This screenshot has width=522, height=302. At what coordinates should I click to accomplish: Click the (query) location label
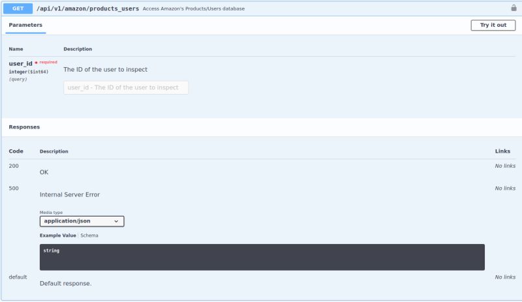click(18, 79)
